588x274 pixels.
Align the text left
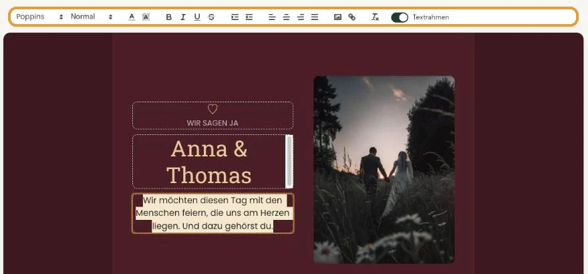(272, 17)
